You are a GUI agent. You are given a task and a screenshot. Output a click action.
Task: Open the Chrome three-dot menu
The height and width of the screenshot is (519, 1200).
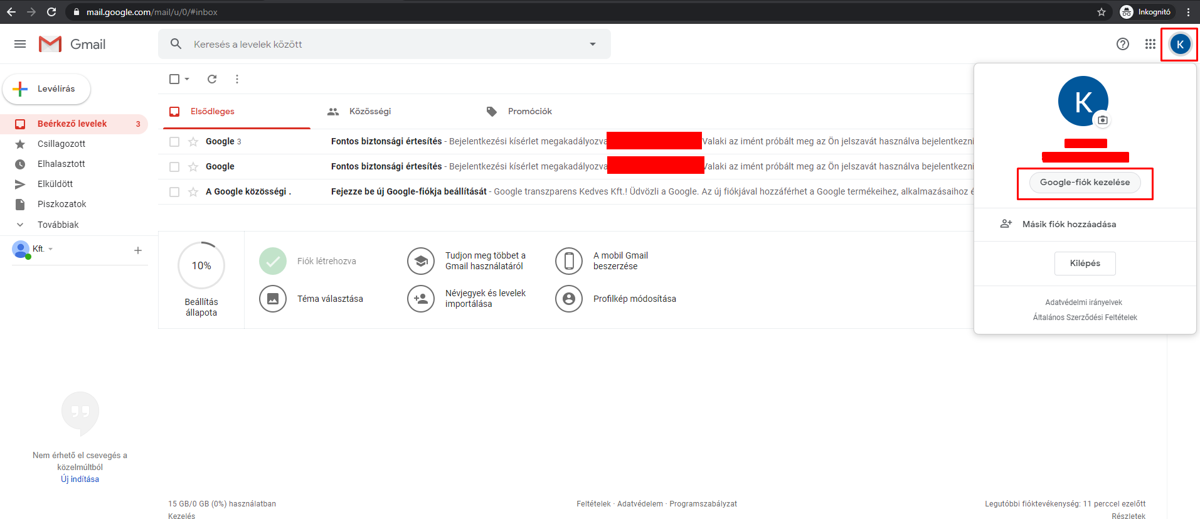(x=1189, y=12)
